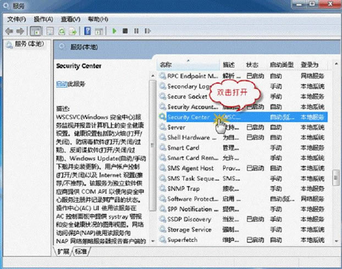Restart the service with the restart icon
Image resolution: width=342 pixels, height=269 pixels.
pos(148,31)
